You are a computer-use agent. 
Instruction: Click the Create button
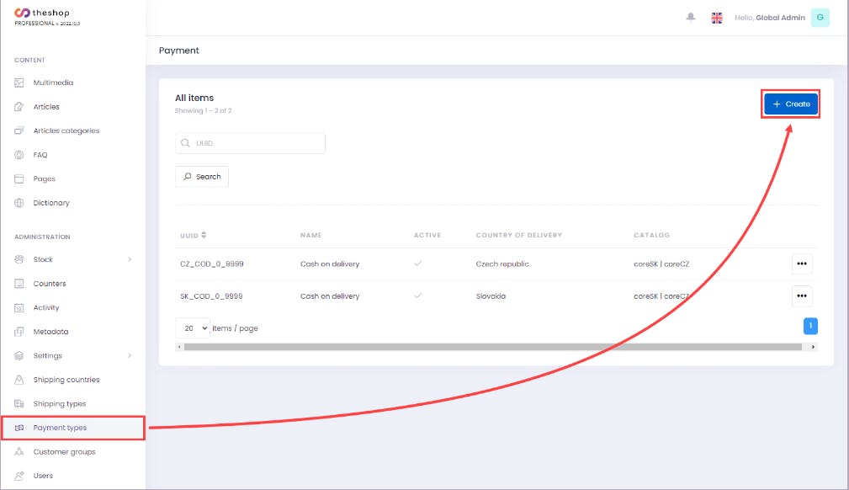click(x=791, y=104)
